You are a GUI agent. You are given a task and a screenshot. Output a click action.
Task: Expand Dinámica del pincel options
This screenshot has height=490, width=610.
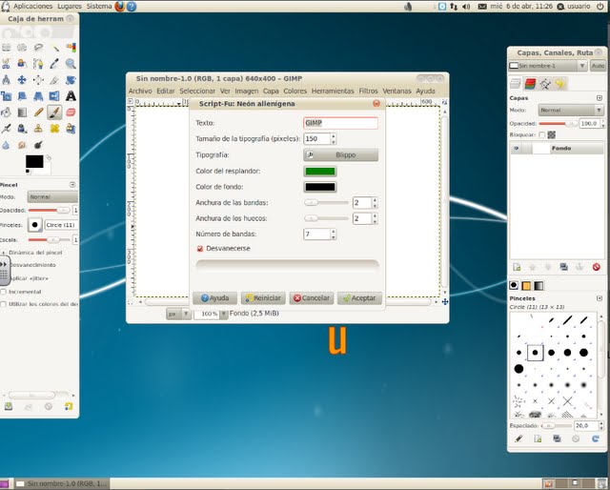[x=4, y=253]
